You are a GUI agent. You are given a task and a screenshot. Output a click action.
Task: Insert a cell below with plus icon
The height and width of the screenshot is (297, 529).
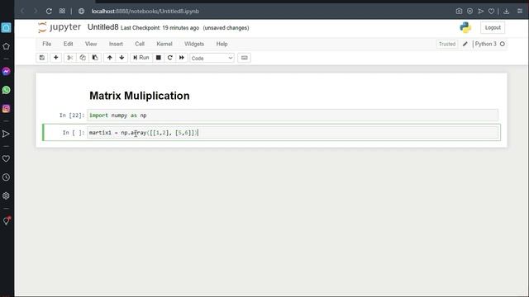[56, 58]
